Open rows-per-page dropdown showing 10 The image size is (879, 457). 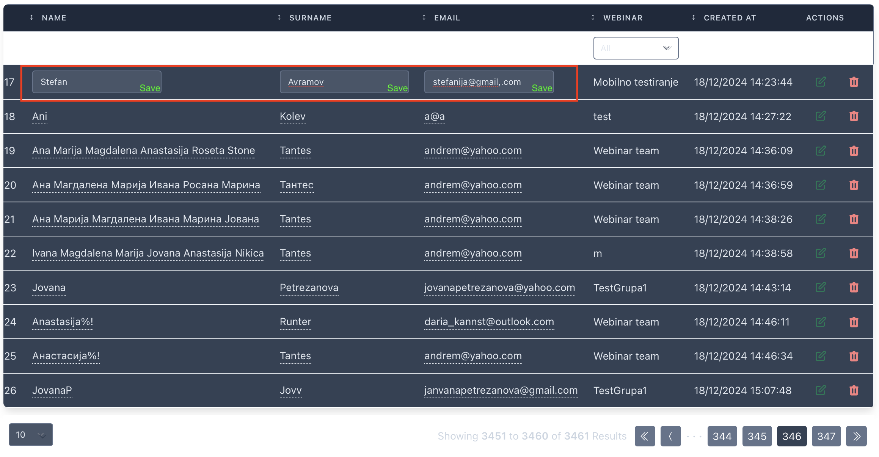(31, 435)
